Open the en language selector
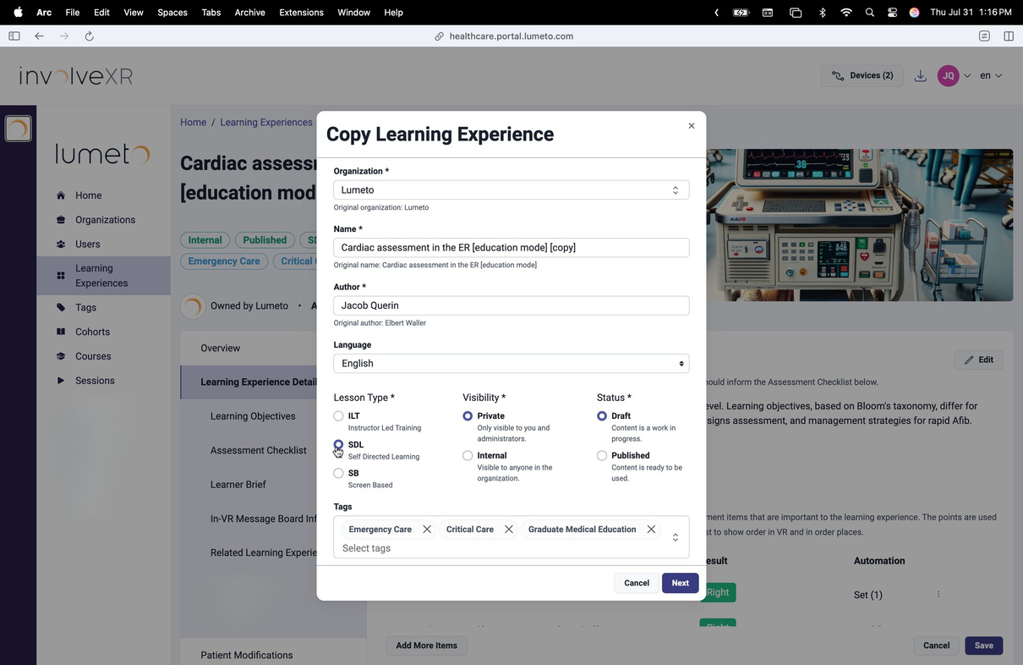The image size is (1023, 665). [x=991, y=76]
